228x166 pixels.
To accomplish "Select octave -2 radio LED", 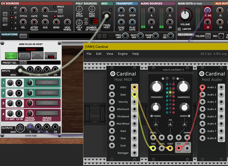I will 12,28.
